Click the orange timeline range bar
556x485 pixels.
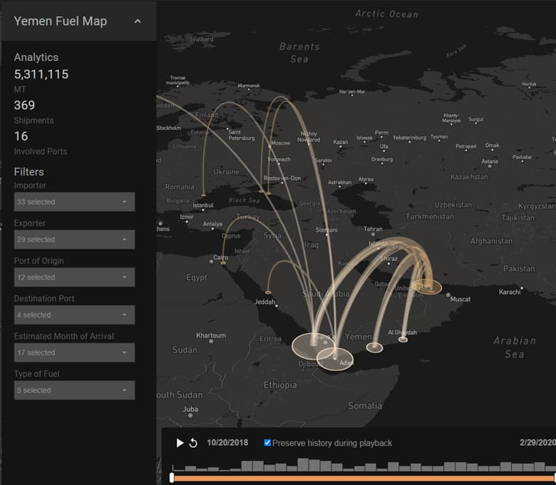(x=364, y=478)
